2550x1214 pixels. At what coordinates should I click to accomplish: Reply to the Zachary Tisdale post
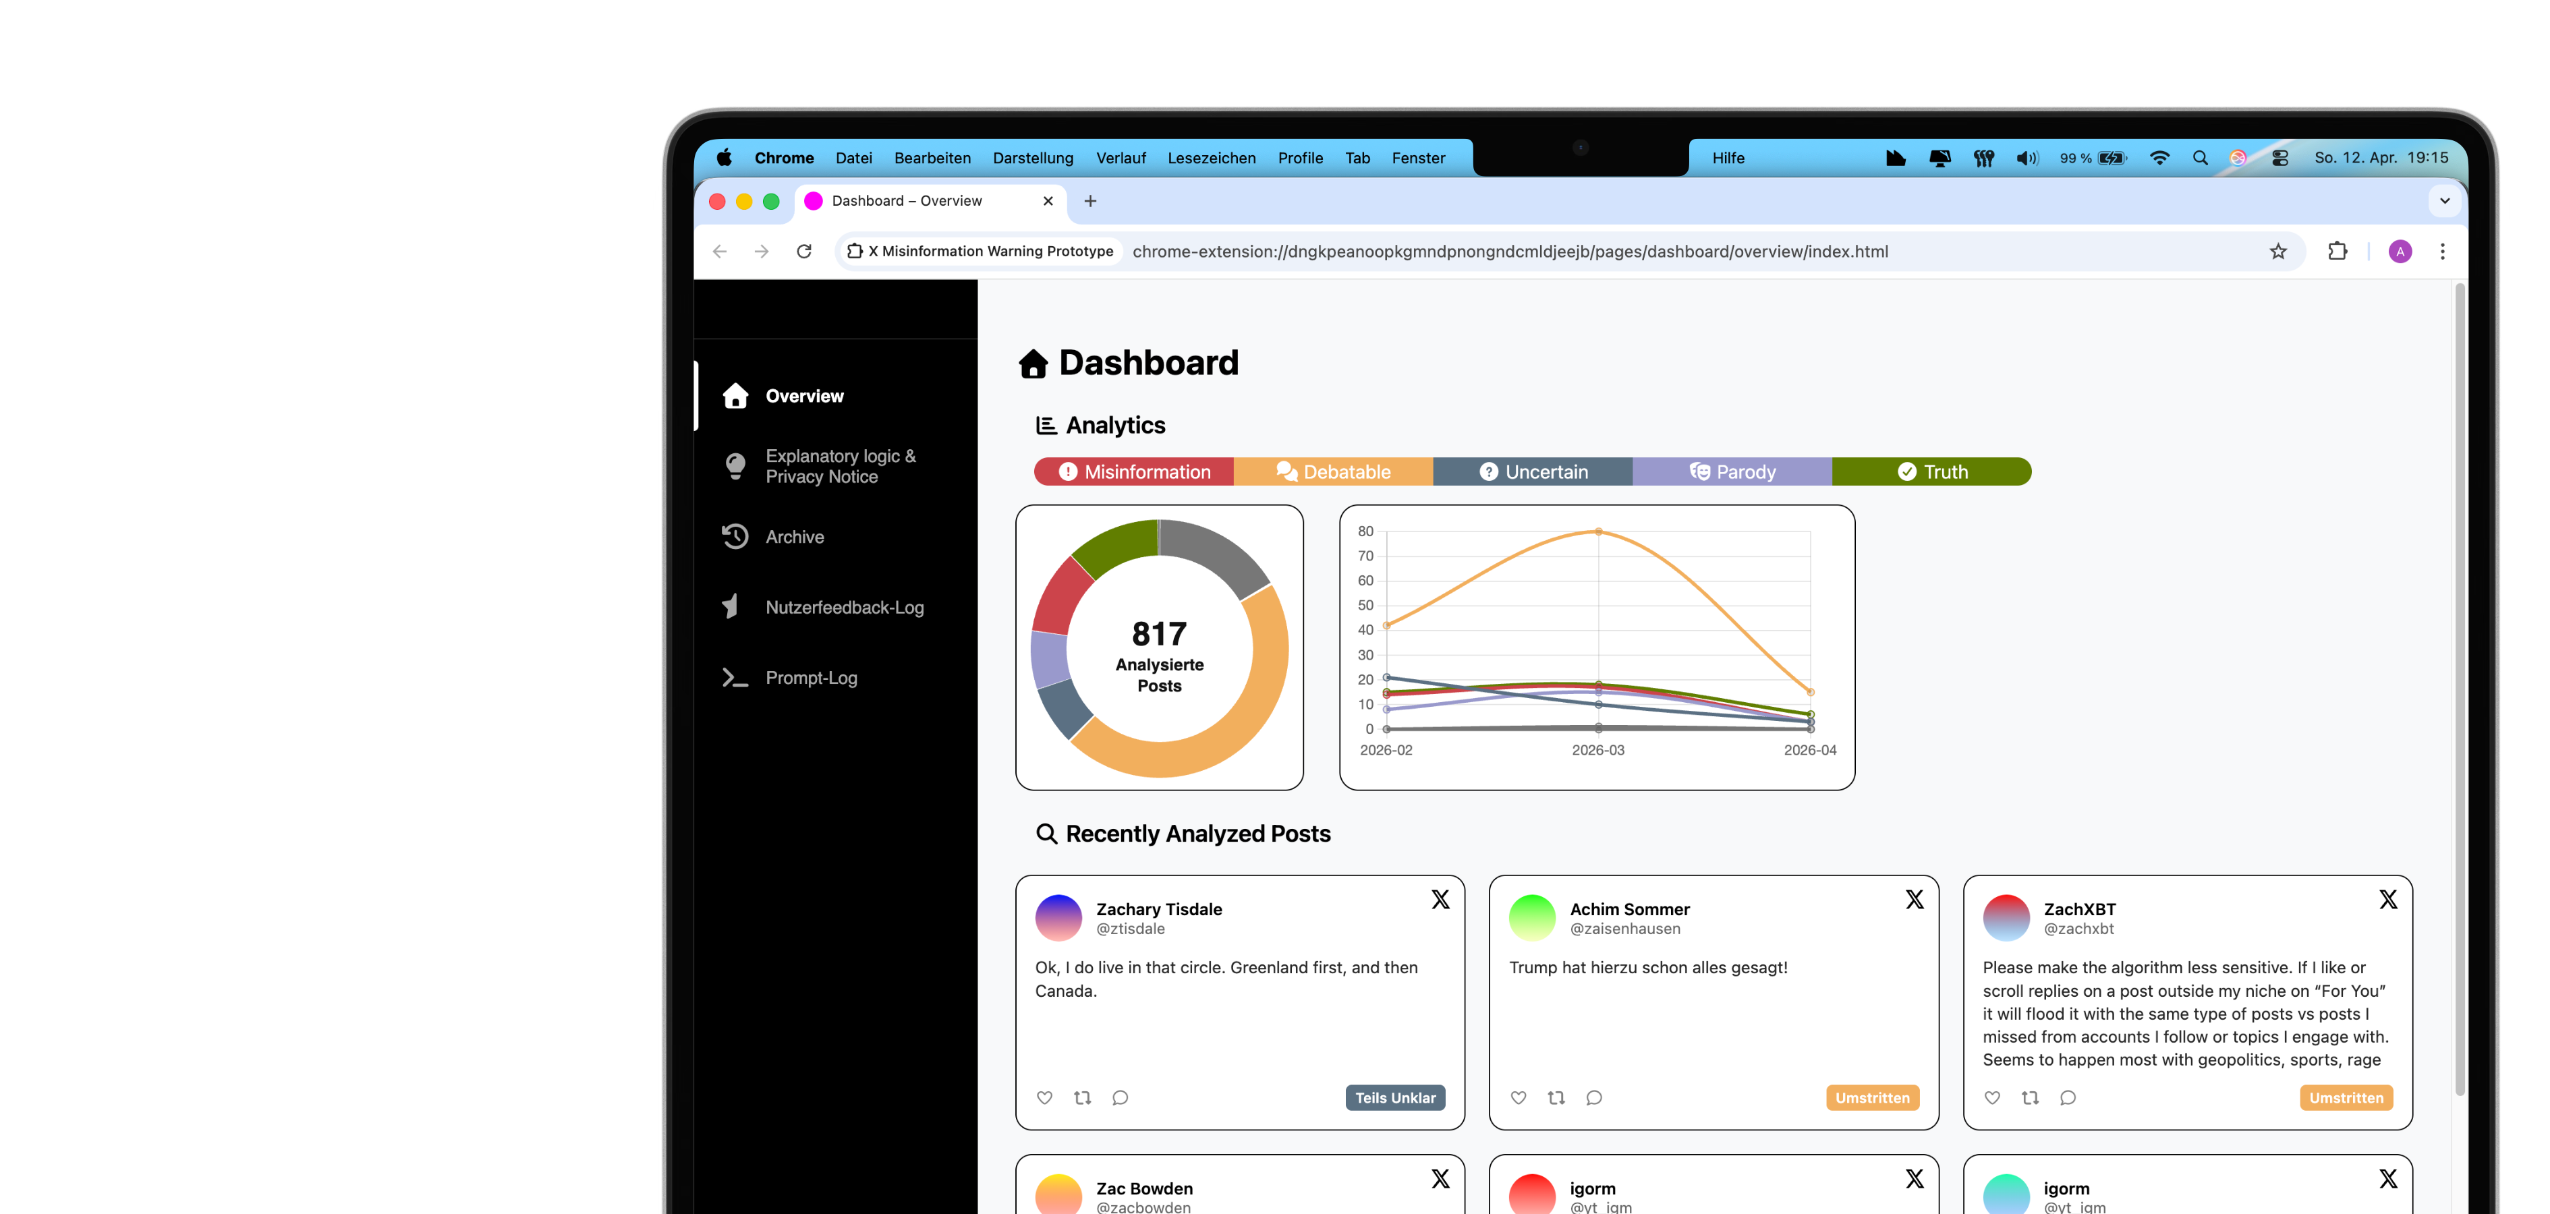[1120, 1097]
